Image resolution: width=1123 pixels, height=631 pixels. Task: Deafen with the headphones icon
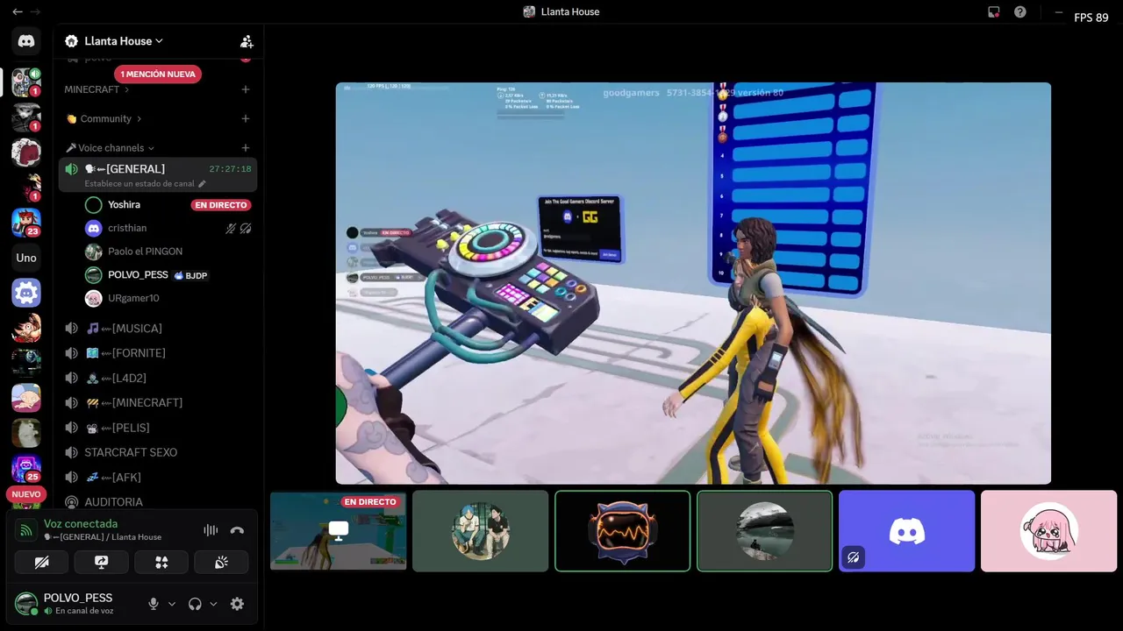tap(195, 604)
